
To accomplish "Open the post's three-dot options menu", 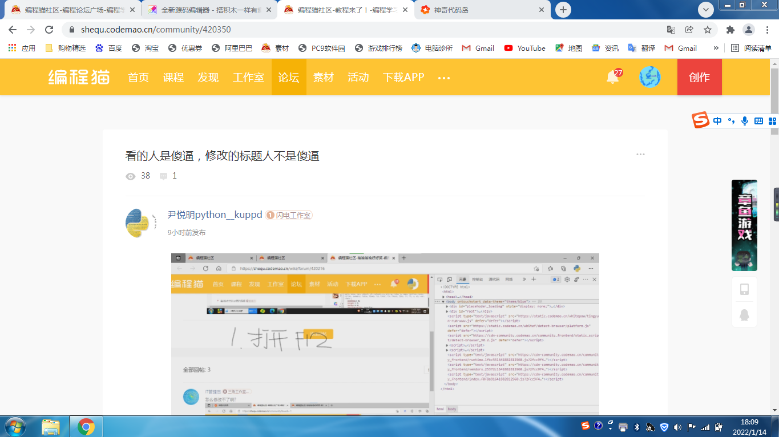I will pos(640,154).
